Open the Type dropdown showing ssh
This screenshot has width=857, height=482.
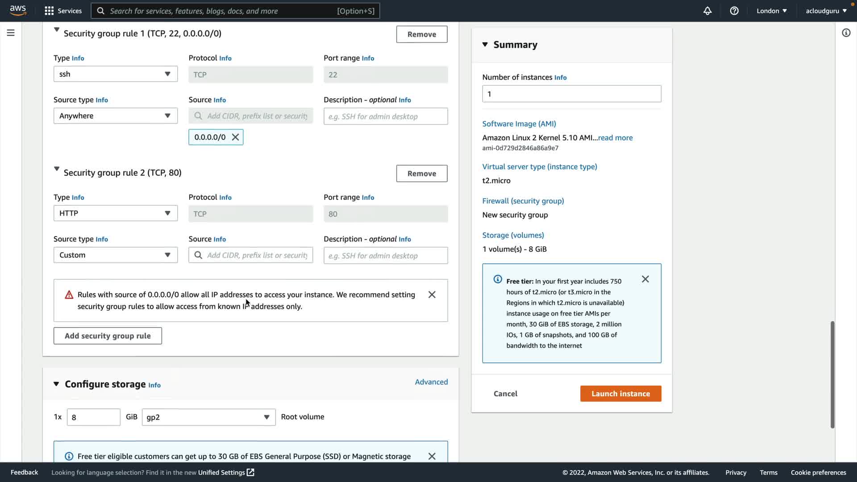[x=115, y=74]
